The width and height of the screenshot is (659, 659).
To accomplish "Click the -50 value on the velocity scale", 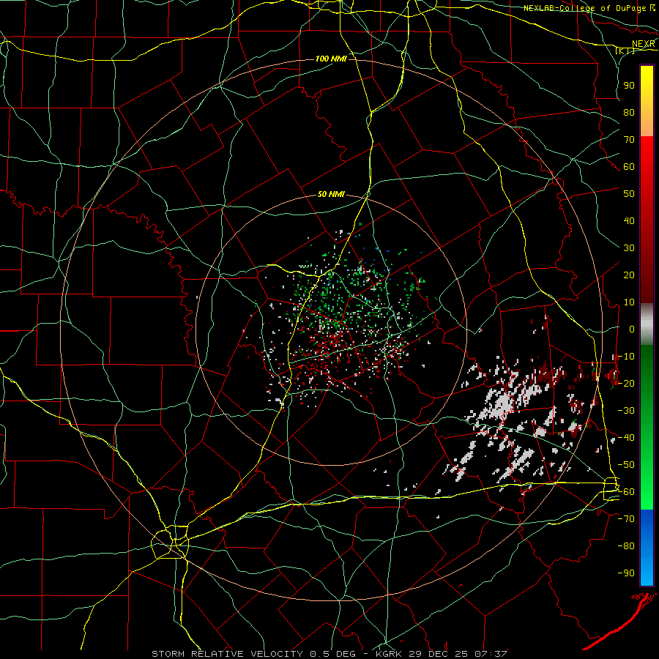I will [x=626, y=465].
